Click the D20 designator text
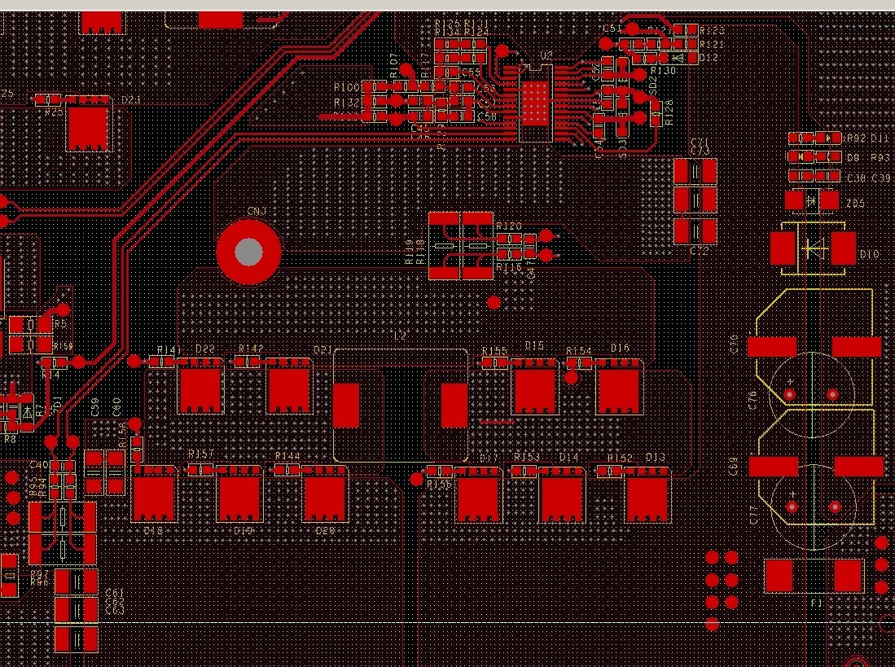This screenshot has width=895, height=667. point(326,531)
